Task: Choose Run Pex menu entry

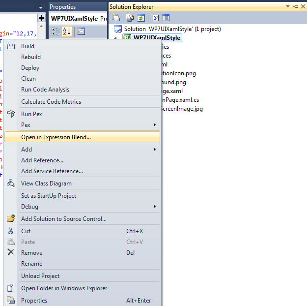Action: click(x=82, y=114)
